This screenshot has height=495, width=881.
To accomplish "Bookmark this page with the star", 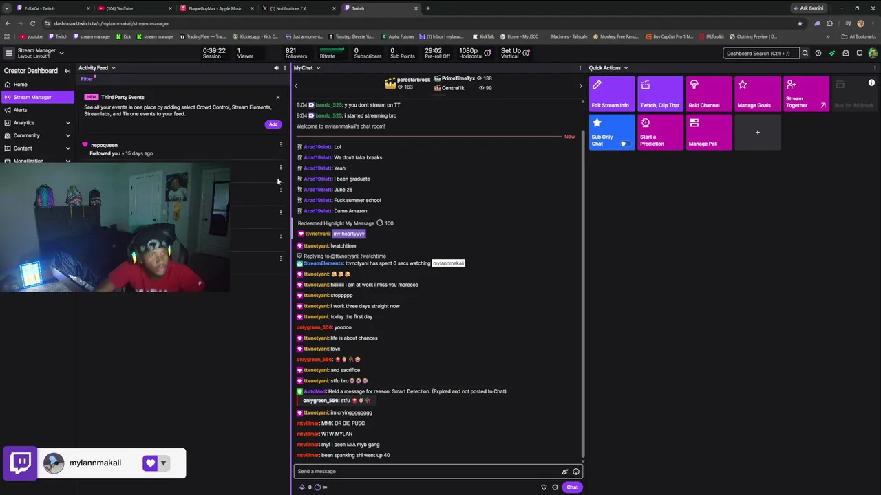I will coord(800,23).
